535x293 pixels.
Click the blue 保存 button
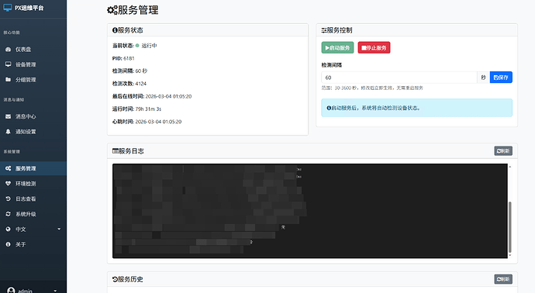tap(501, 78)
